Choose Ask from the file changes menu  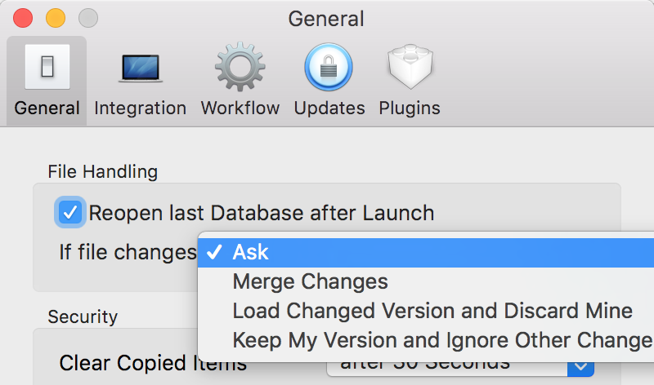(426, 253)
